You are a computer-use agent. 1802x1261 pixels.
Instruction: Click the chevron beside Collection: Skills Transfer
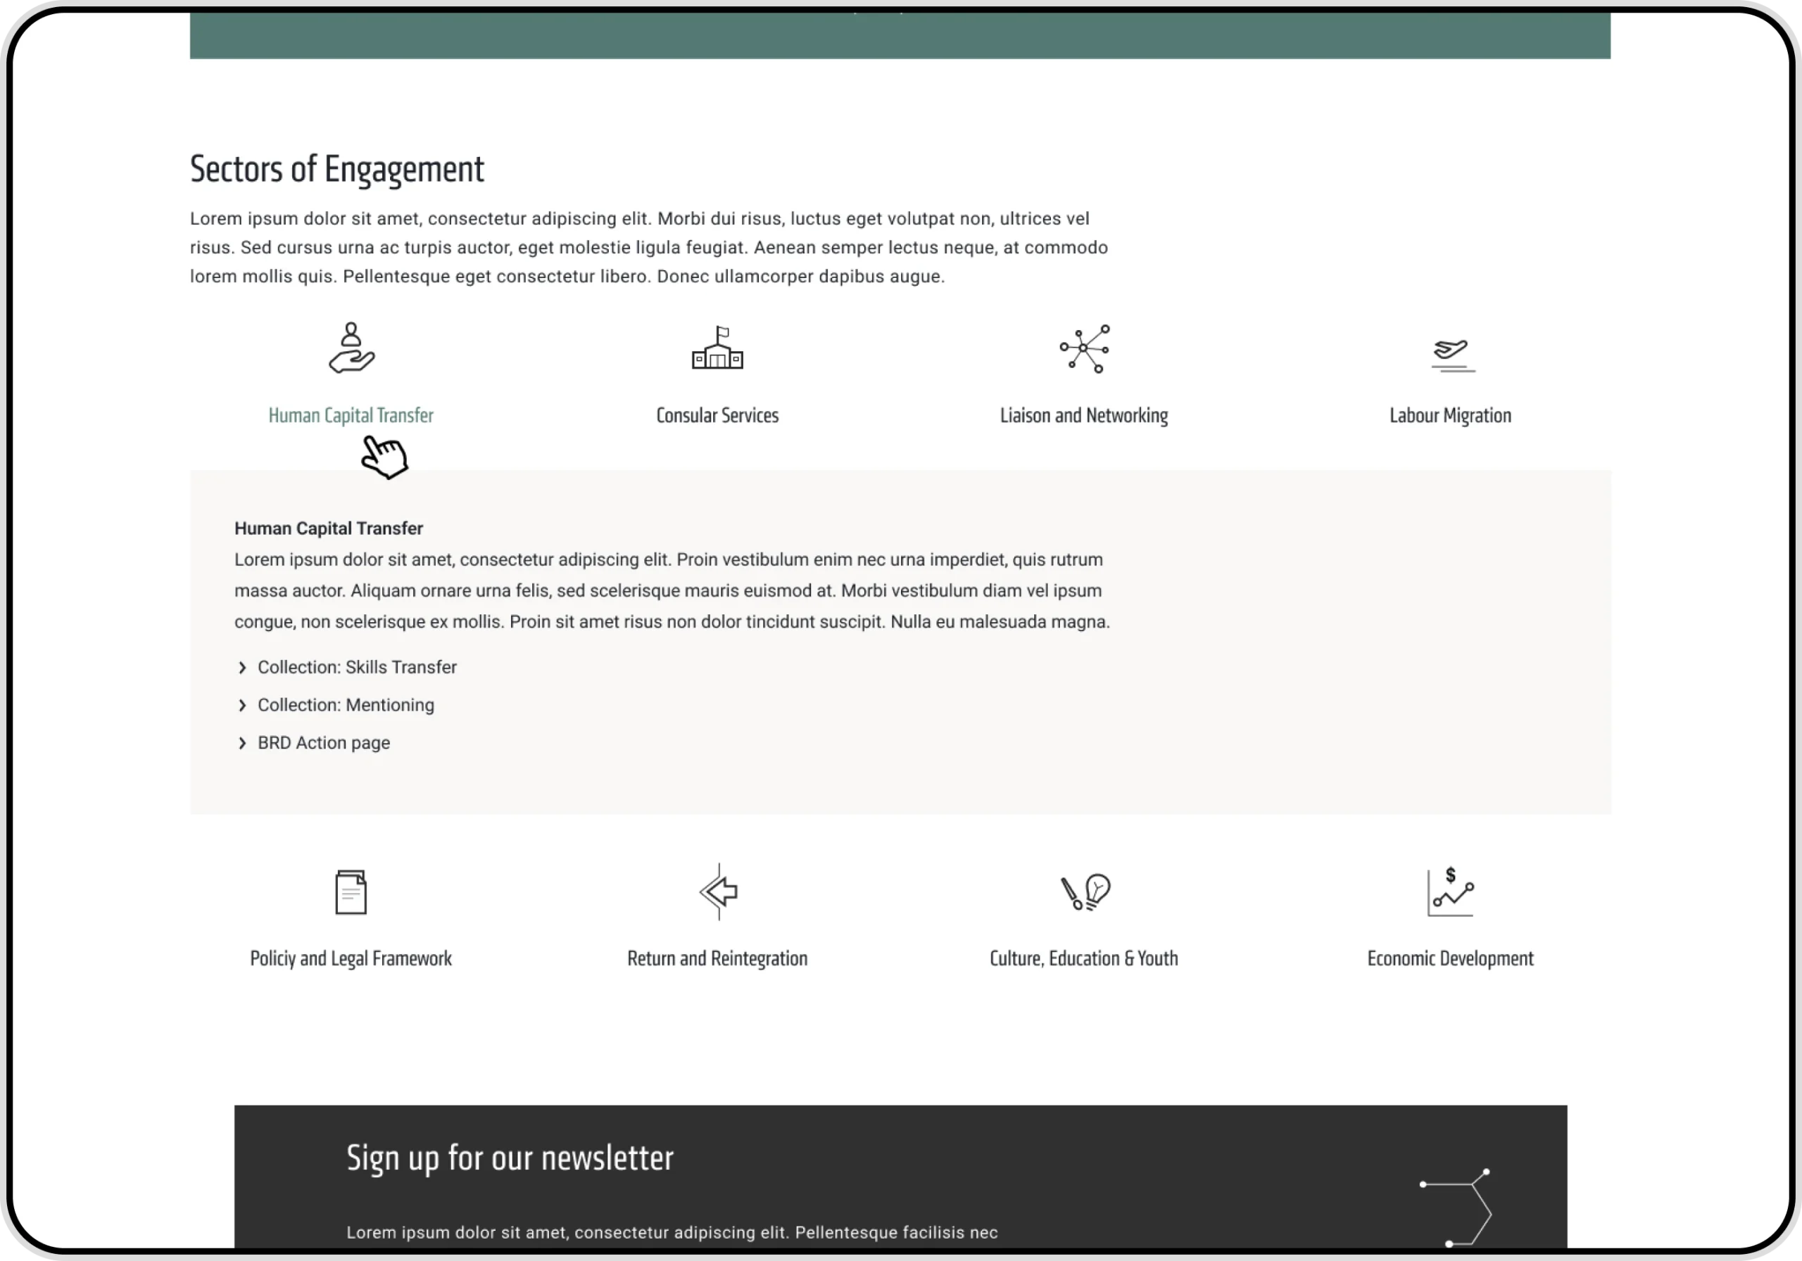point(241,668)
